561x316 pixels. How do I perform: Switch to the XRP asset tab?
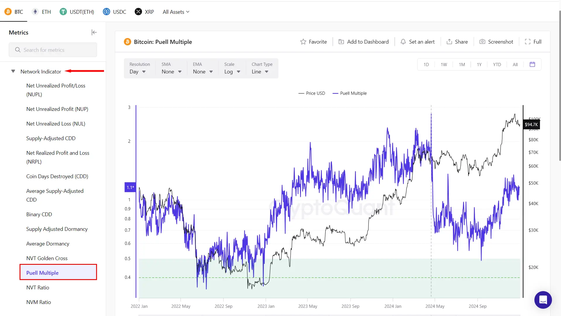coord(144,12)
